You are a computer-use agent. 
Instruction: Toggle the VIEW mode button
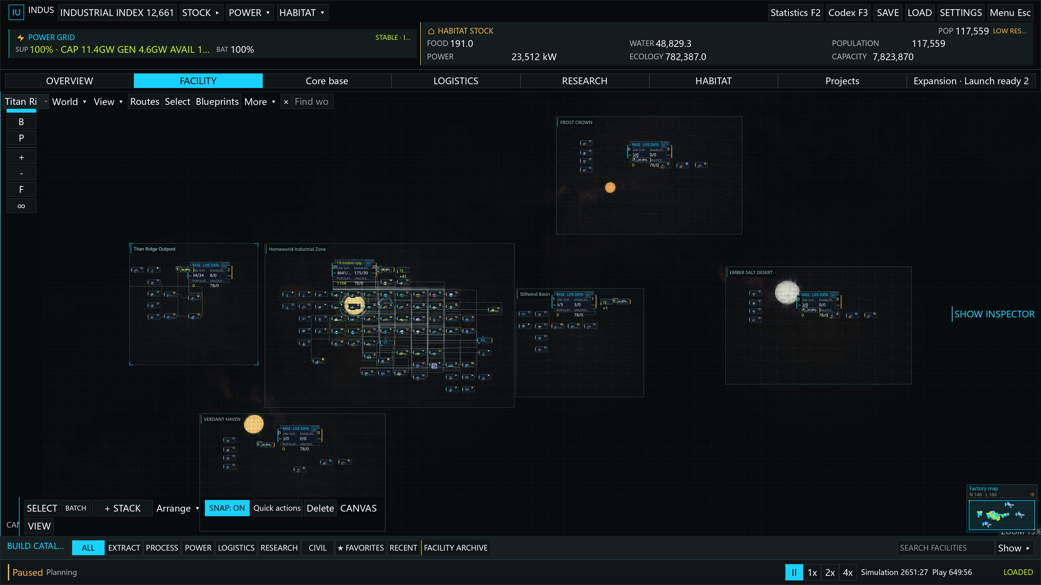tap(39, 526)
